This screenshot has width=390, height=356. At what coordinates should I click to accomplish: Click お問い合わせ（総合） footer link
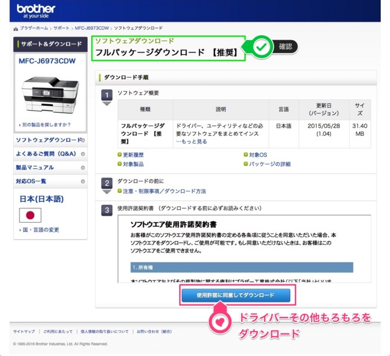[x=154, y=332]
